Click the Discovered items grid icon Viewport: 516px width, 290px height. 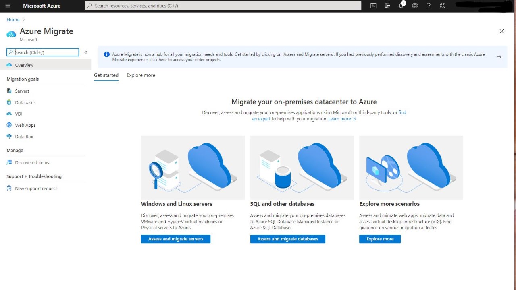(x=9, y=162)
